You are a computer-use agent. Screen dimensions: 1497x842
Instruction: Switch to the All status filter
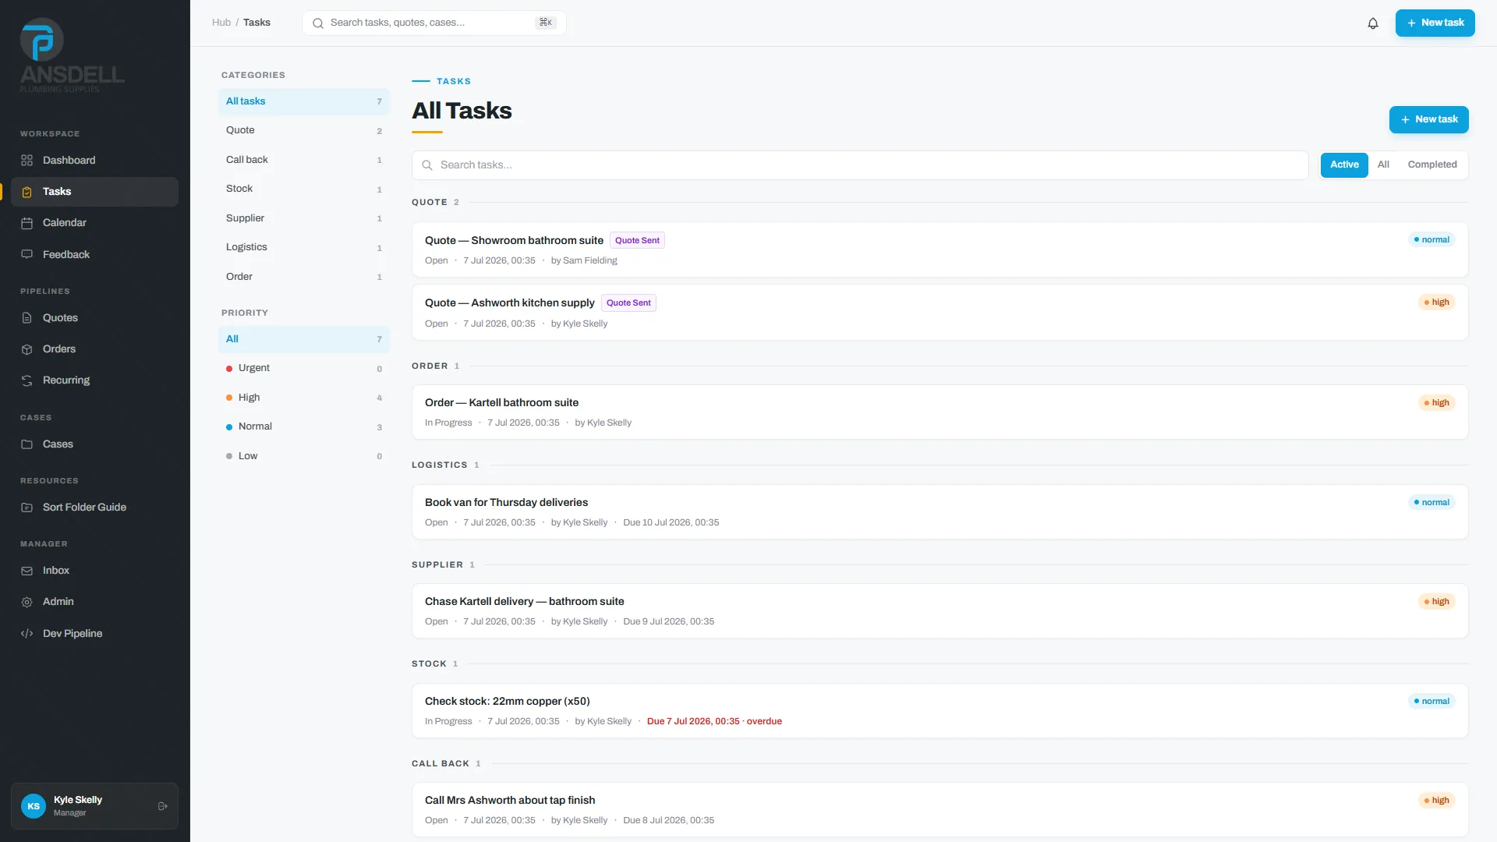click(1383, 165)
